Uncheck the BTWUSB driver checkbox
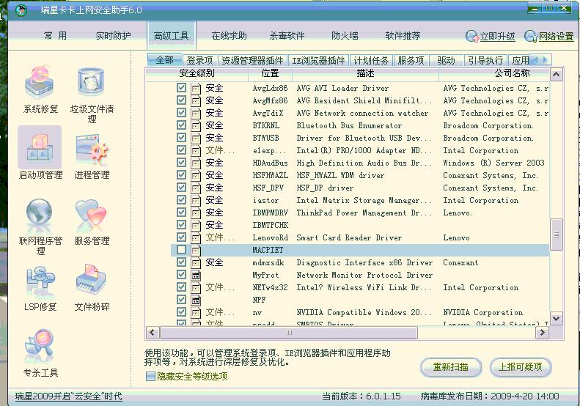Image resolution: width=580 pixels, height=406 pixels. [x=181, y=138]
